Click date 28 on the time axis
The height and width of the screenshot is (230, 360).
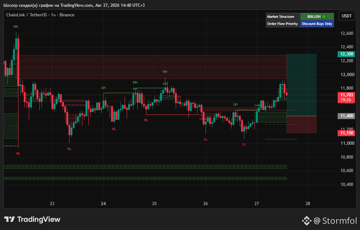coord(308,204)
